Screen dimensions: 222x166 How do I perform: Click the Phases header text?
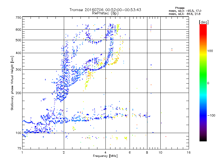pos(180,8)
